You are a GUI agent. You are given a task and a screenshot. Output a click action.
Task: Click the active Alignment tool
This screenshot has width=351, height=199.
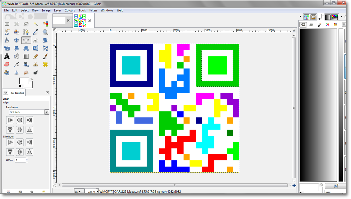tap(26, 40)
